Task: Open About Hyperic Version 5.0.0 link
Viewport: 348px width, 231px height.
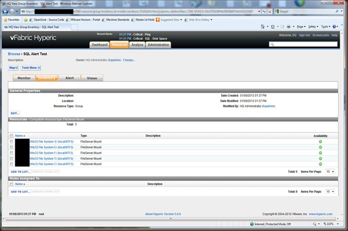Action: click(x=163, y=214)
